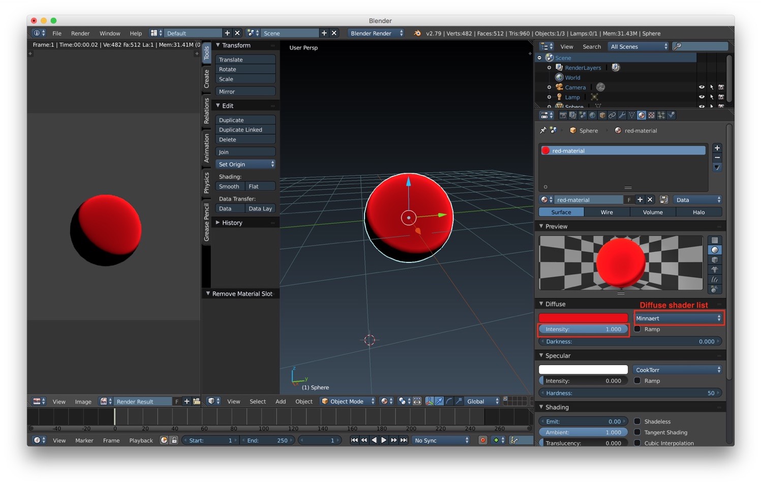Select monkey preview type
The image size is (761, 485).
(715, 269)
